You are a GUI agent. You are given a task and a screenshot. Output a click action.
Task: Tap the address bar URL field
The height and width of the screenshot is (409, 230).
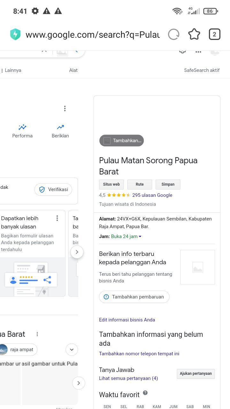point(93,35)
